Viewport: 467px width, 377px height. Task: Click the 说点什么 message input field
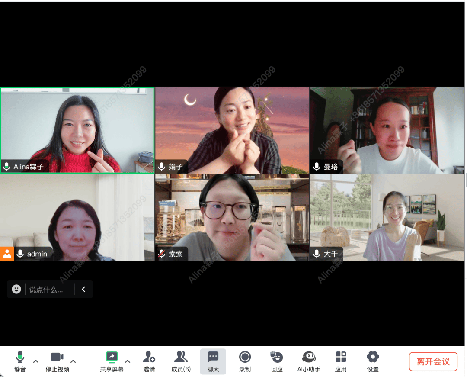point(50,290)
